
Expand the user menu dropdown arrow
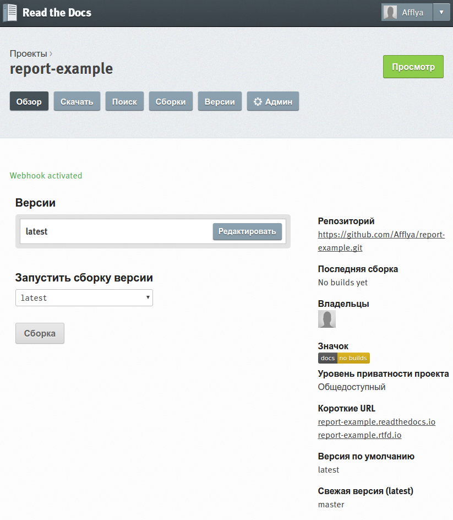[x=441, y=12]
